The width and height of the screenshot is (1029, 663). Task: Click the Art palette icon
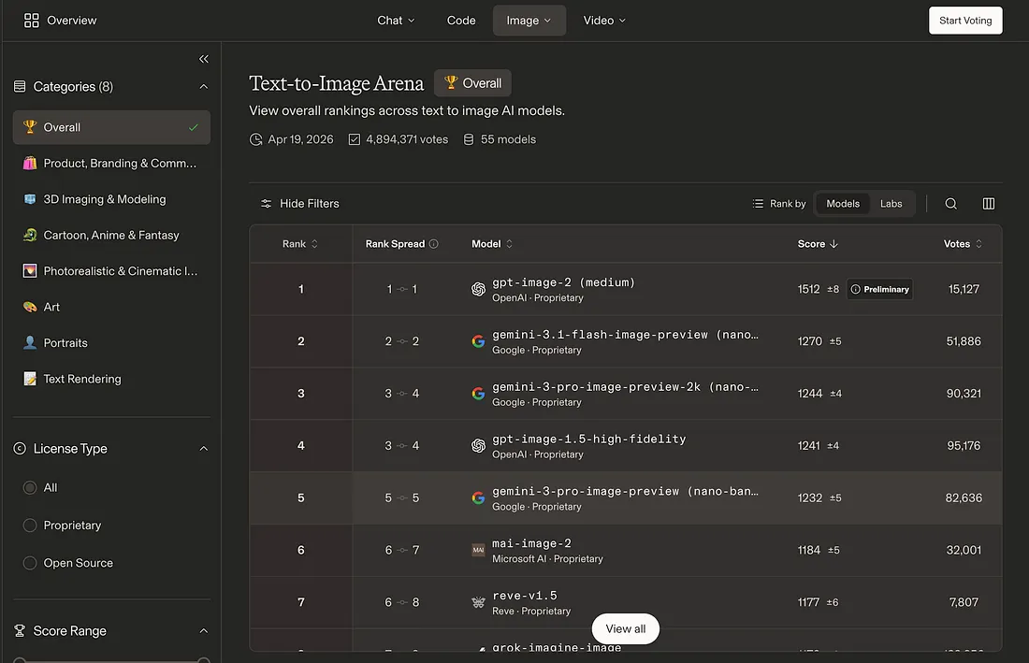pyautogui.click(x=30, y=307)
